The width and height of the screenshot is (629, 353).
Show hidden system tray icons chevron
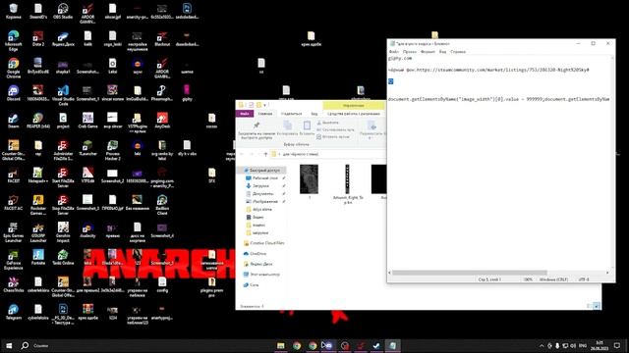tap(542, 346)
